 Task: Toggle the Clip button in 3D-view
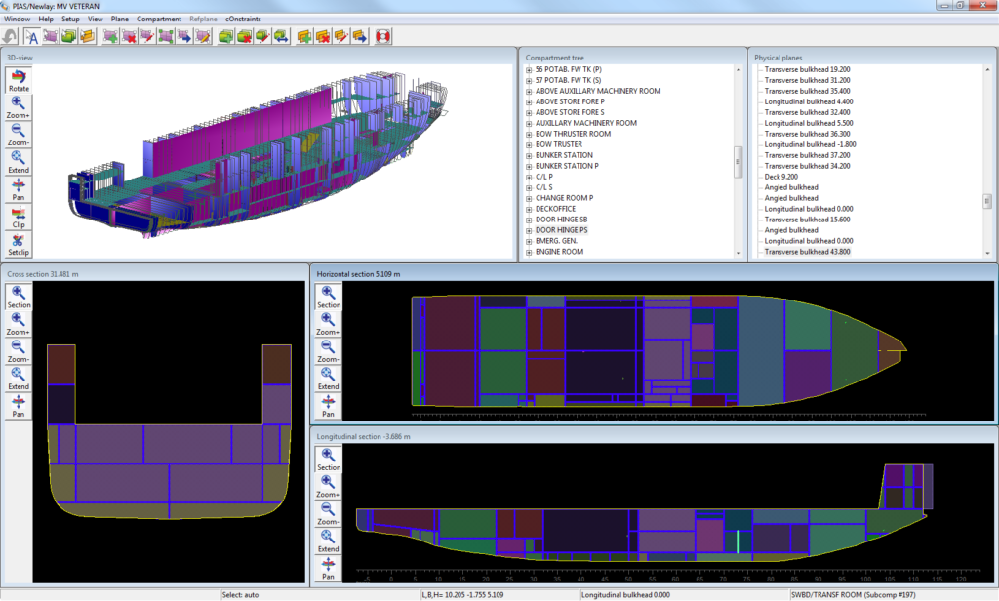19,217
